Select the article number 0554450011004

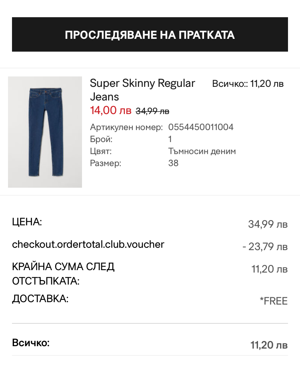coord(201,127)
